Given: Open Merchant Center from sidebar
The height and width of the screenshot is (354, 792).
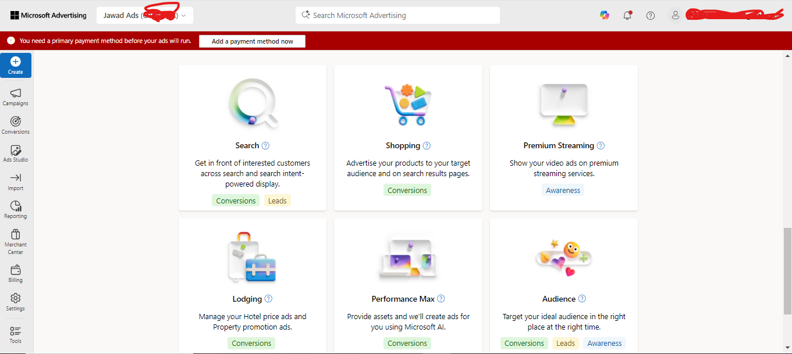Looking at the screenshot, I should [x=16, y=241].
